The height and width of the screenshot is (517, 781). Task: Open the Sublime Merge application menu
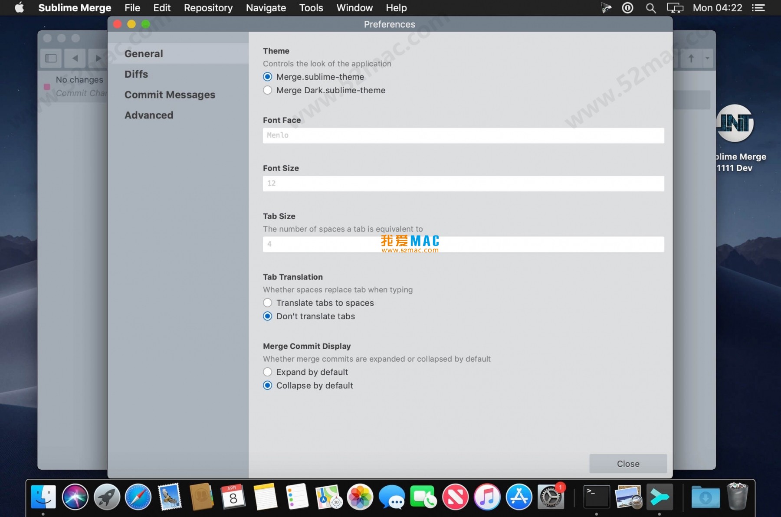75,8
